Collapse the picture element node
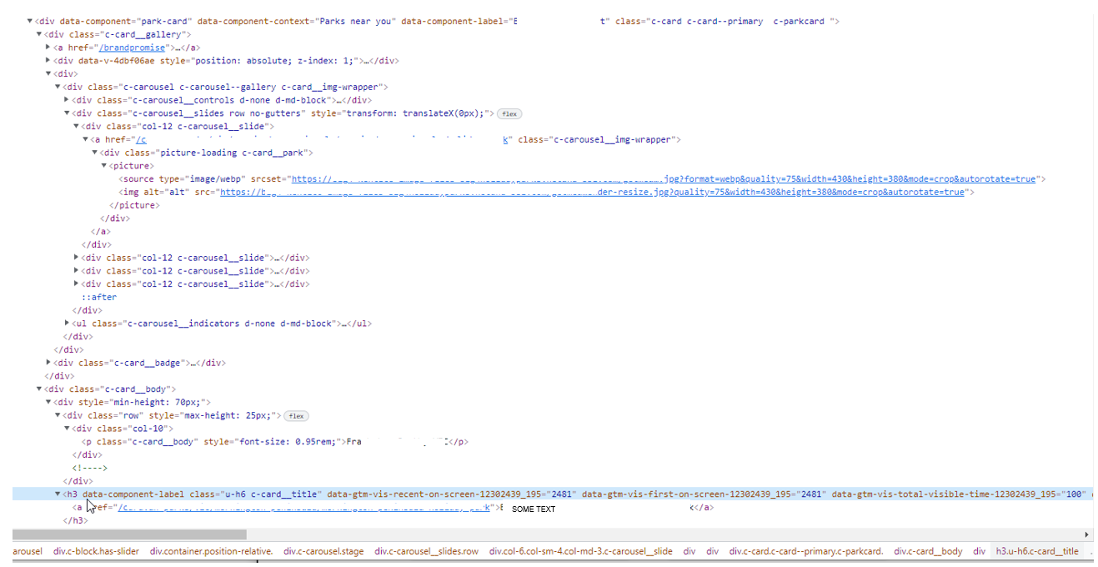Image resolution: width=1098 pixels, height=567 pixels. pos(104,166)
